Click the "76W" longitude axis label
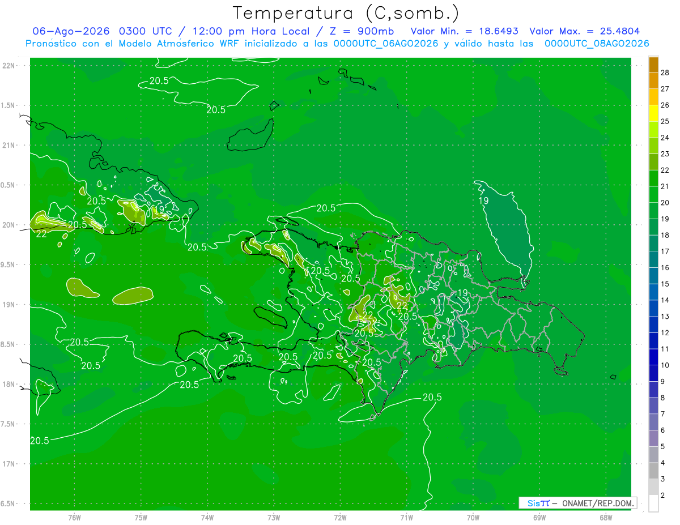The height and width of the screenshot is (525, 680). pyautogui.click(x=74, y=517)
